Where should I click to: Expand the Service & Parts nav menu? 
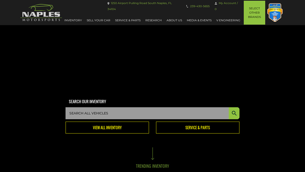128,20
